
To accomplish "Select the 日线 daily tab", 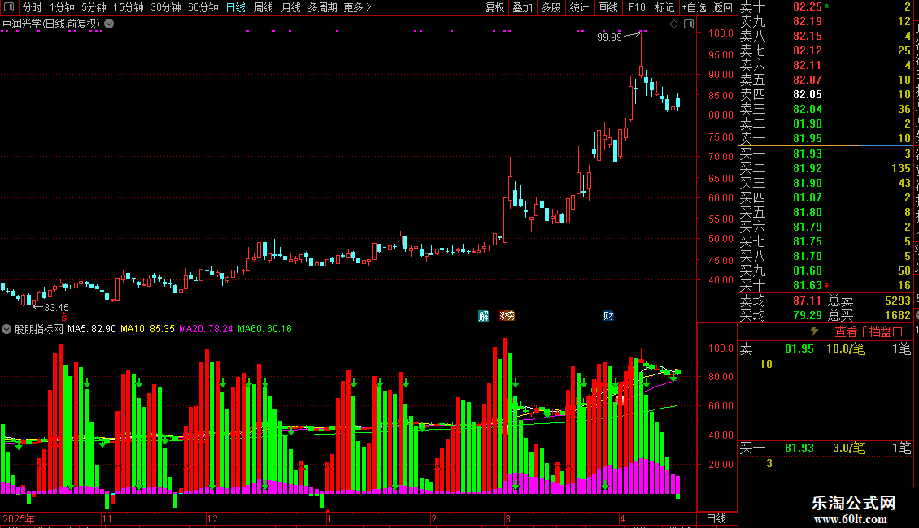I will click(x=236, y=7).
